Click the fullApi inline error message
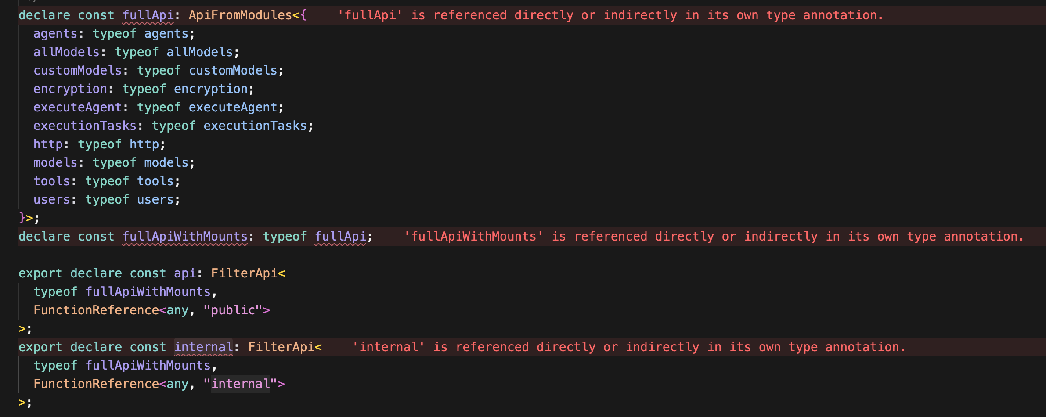 point(610,15)
